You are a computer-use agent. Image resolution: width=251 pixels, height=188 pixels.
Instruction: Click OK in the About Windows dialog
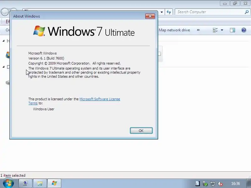point(141,130)
